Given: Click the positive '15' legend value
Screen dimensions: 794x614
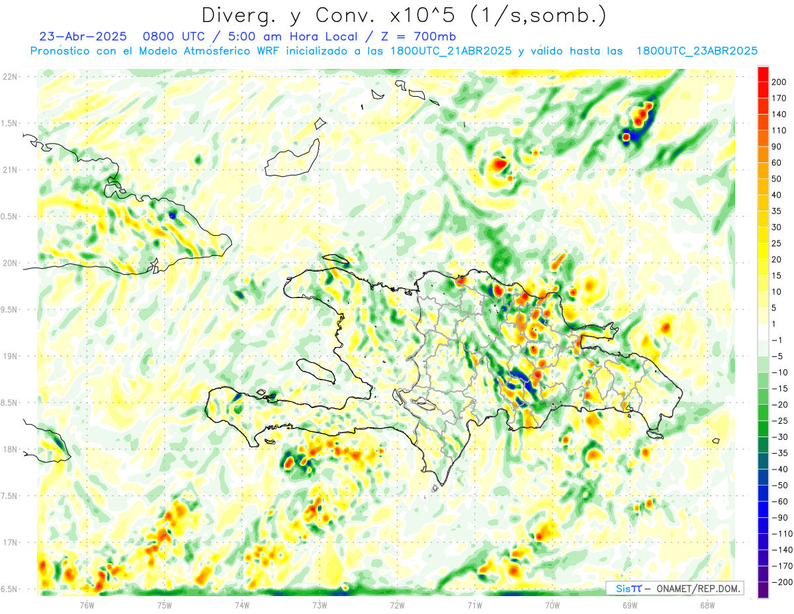Looking at the screenshot, I should click(777, 276).
